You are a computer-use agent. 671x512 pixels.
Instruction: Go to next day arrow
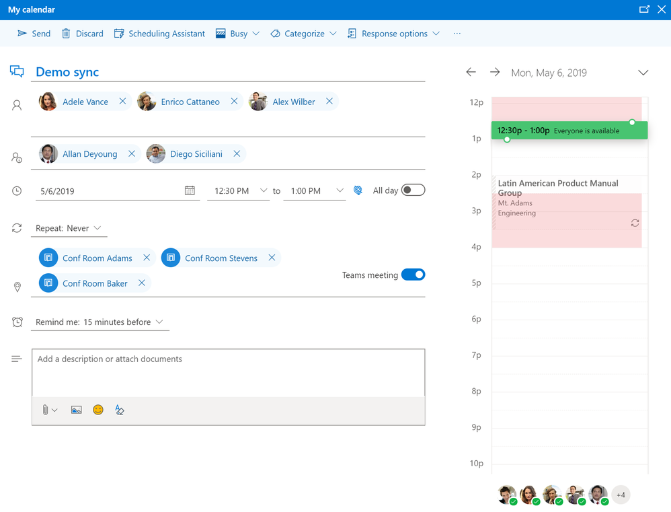495,73
